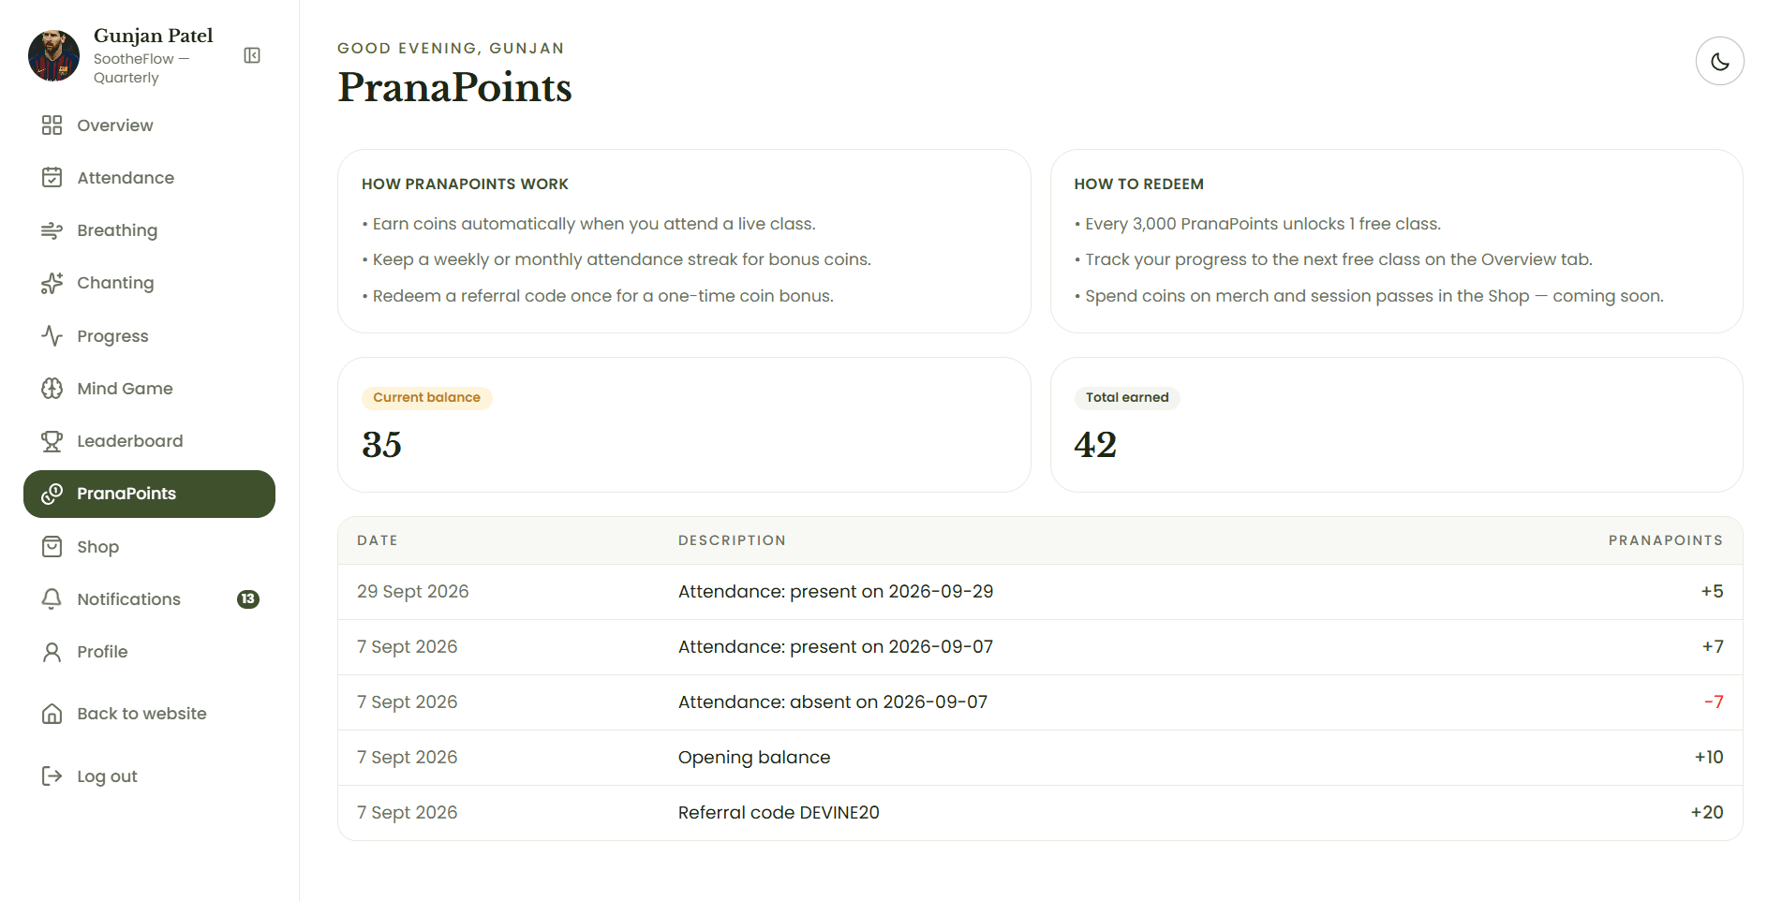Click the Leaderboard trophy icon

click(x=52, y=441)
